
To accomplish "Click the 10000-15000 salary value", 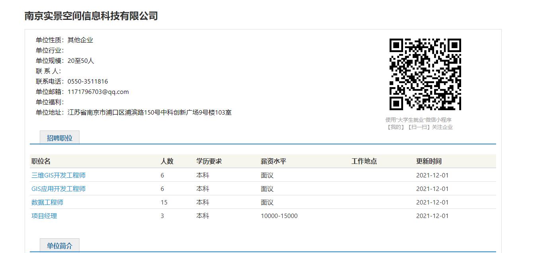I will pos(279,216).
